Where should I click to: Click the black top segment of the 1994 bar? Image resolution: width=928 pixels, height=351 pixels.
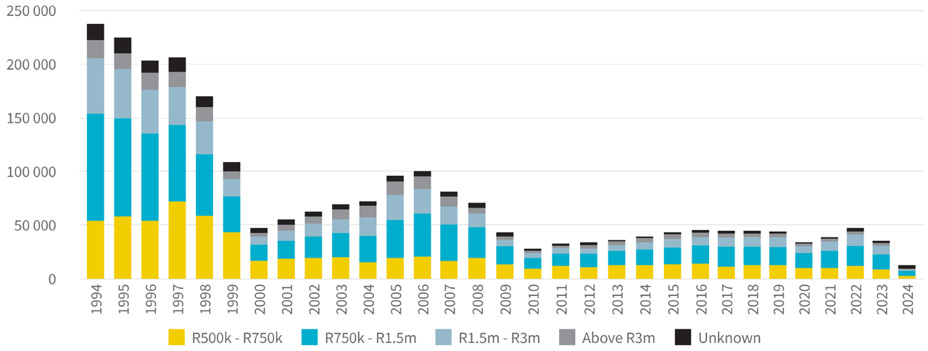96,32
